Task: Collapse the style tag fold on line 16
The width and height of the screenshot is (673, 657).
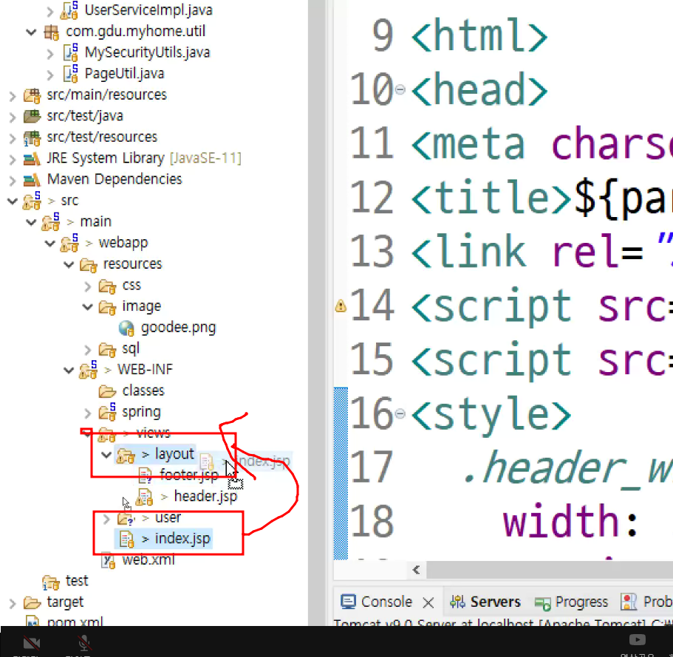Action: 400,413
